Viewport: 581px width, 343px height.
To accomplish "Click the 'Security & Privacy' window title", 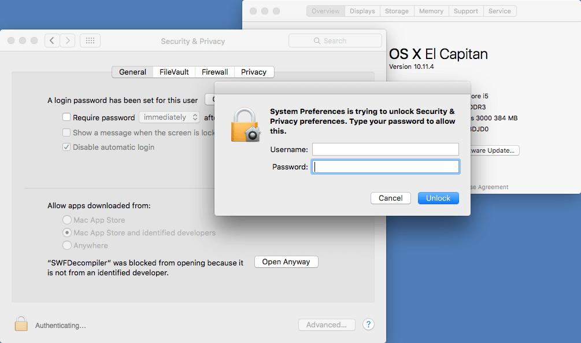I will [193, 41].
